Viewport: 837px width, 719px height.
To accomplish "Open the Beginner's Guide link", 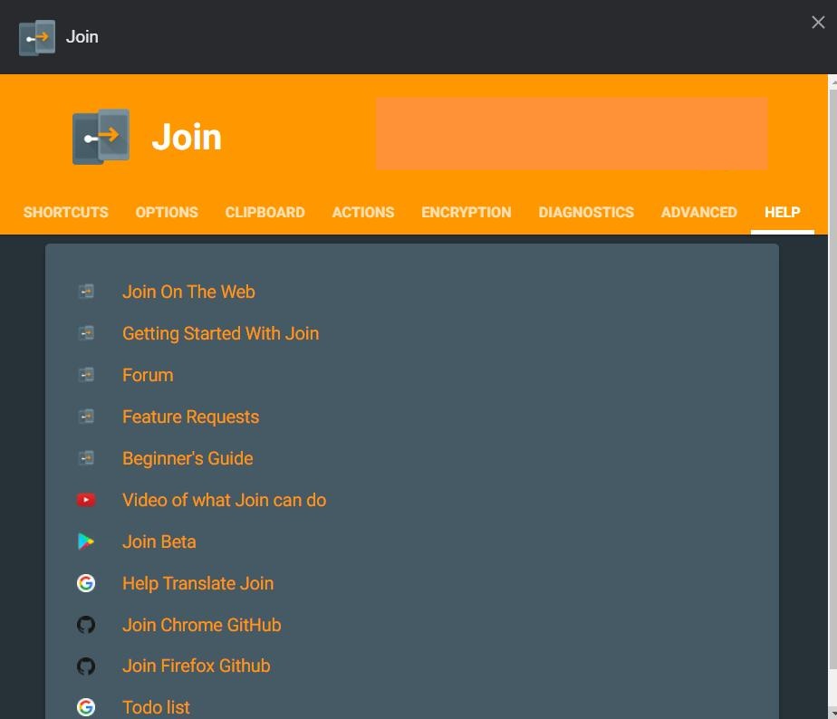I will pyautogui.click(x=188, y=458).
